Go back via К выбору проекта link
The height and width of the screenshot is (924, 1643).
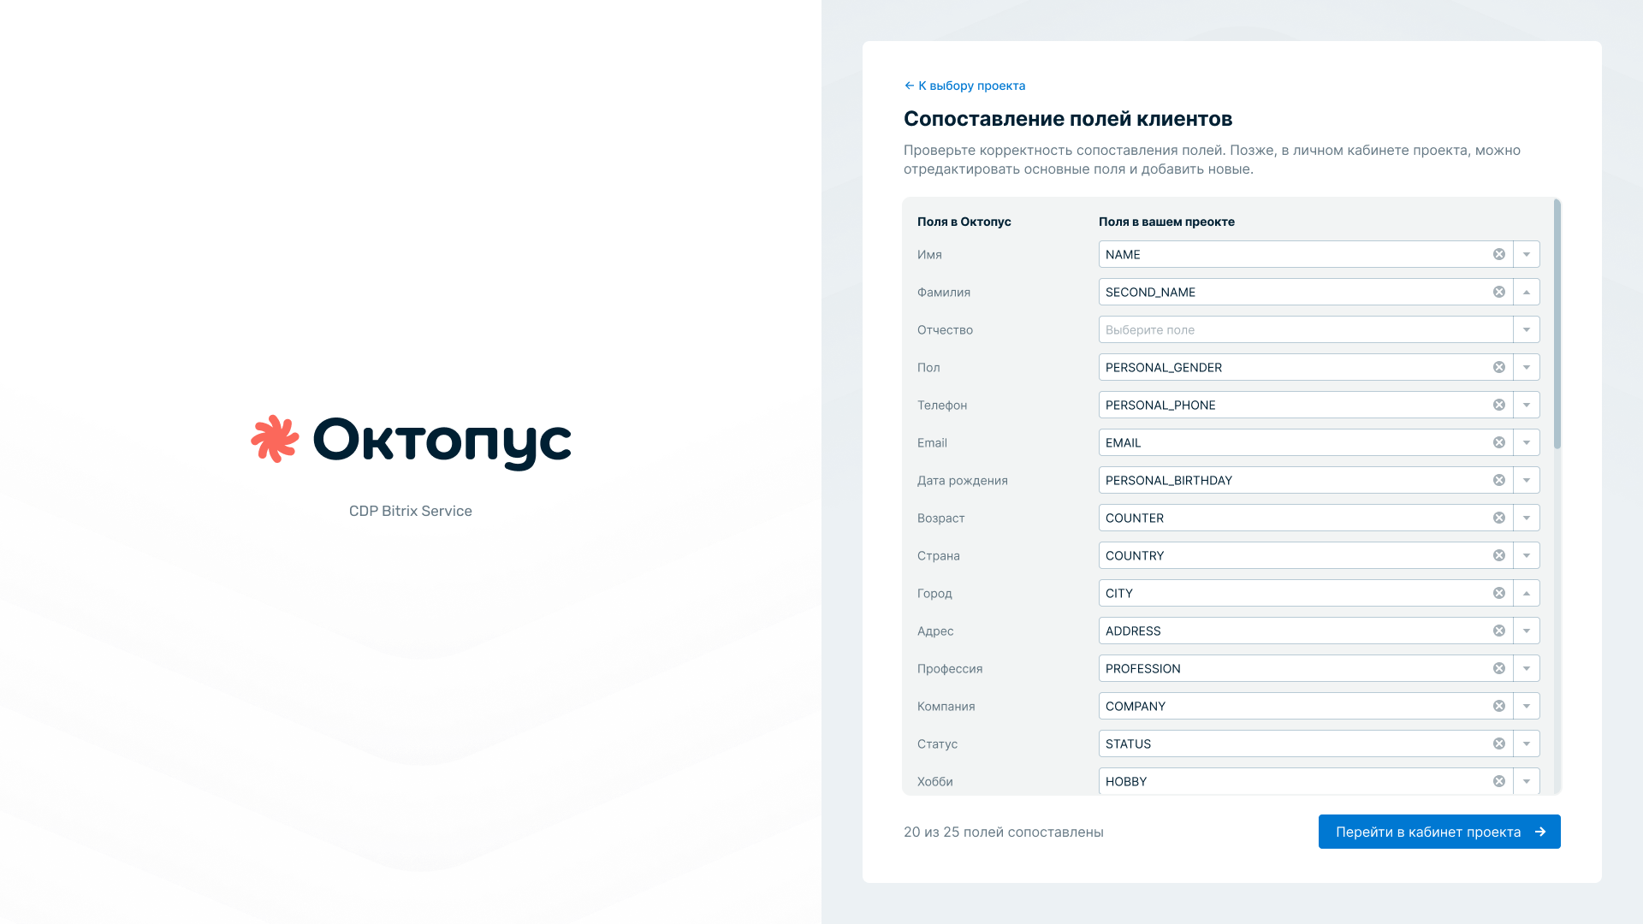(x=964, y=86)
